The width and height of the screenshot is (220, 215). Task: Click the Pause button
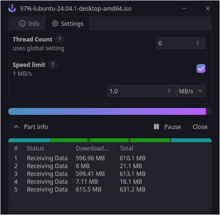click(167, 127)
